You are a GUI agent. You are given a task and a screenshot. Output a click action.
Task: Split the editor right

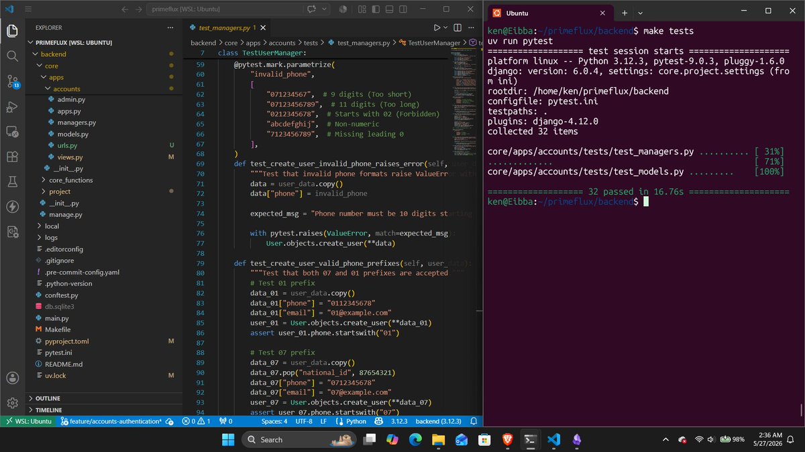tap(457, 27)
